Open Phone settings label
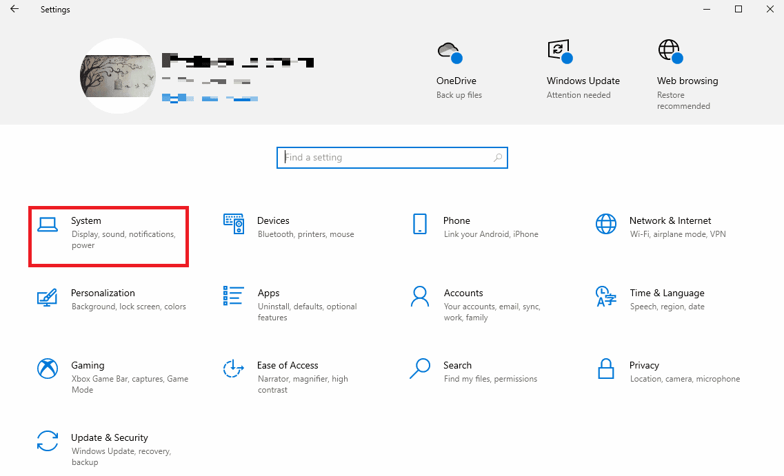The height and width of the screenshot is (476, 784). pos(456,220)
